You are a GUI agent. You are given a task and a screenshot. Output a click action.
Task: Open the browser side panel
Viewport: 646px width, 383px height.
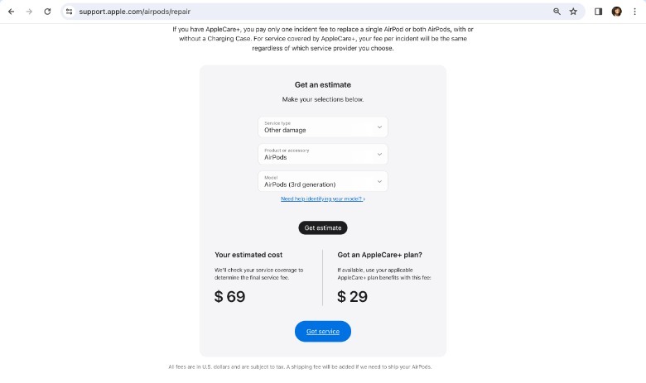[598, 12]
